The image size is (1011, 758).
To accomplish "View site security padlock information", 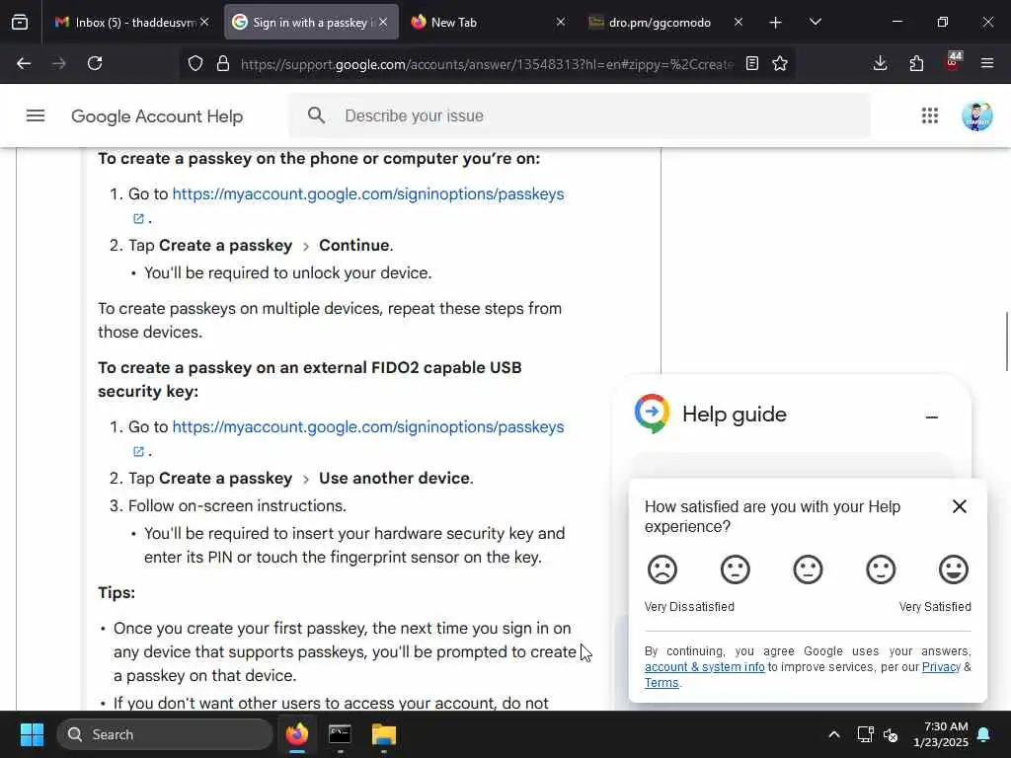I will point(223,63).
